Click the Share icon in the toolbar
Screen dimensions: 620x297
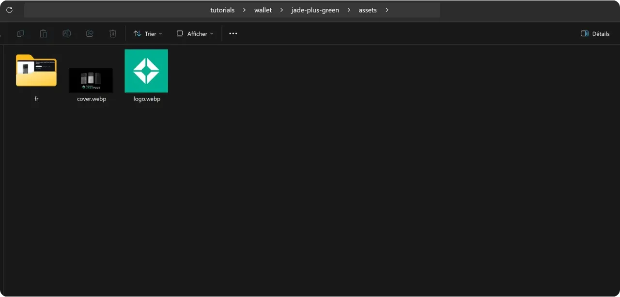pos(90,34)
